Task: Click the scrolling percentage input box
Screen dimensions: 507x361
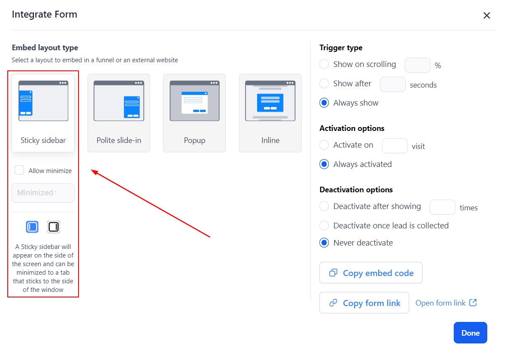Action: pos(417,65)
